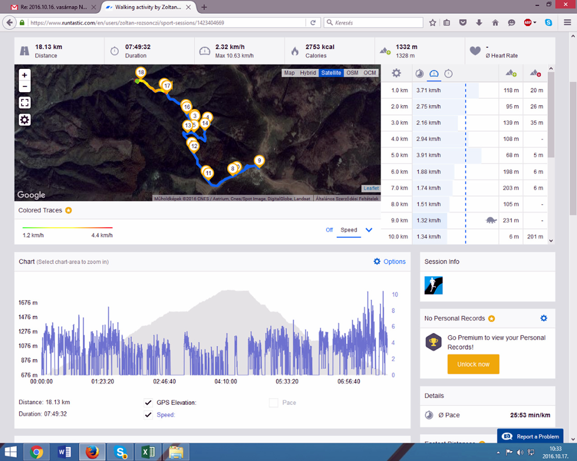Zoom out on the map with minus button

coord(25,86)
